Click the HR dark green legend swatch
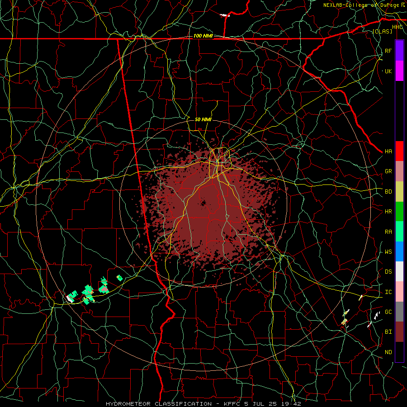Viewport: 407px width, 407px height. coord(399,212)
